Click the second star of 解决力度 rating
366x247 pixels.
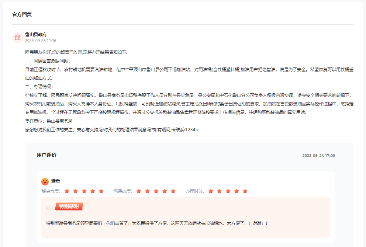pos(75,191)
